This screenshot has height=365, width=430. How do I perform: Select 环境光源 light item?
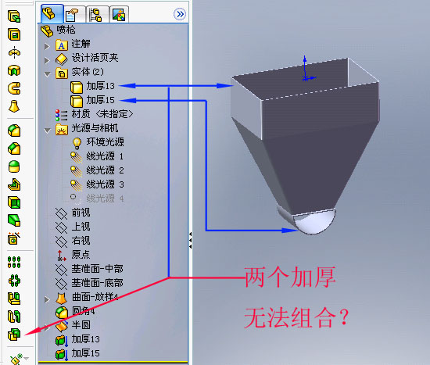tap(98, 143)
